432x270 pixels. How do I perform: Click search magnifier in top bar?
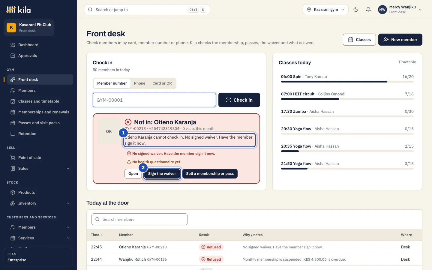90,10
